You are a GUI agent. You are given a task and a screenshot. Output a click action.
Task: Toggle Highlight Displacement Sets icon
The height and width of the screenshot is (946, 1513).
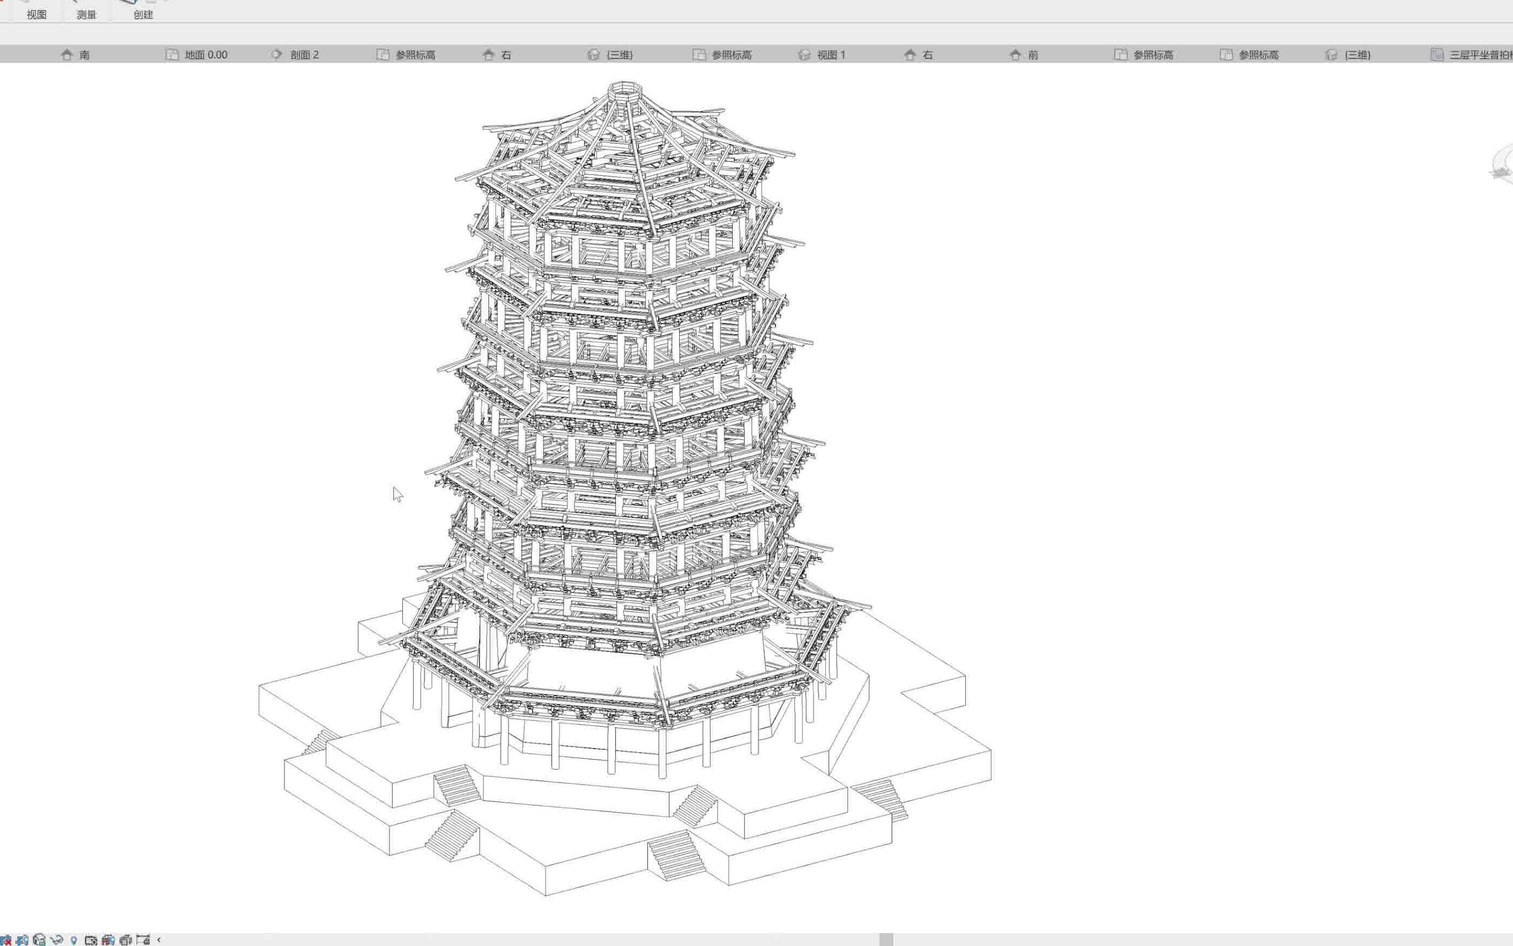point(125,940)
